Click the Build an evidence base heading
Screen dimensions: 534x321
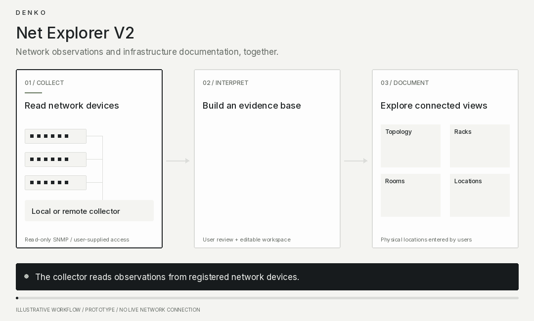pyautogui.click(x=252, y=106)
